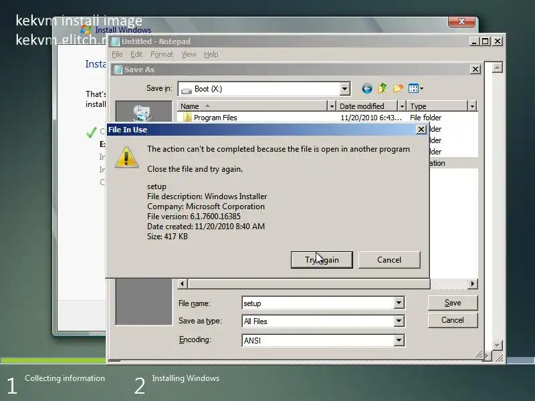This screenshot has height=401, width=535.
Task: Maximize the Notepad window
Action: pyautogui.click(x=485, y=41)
